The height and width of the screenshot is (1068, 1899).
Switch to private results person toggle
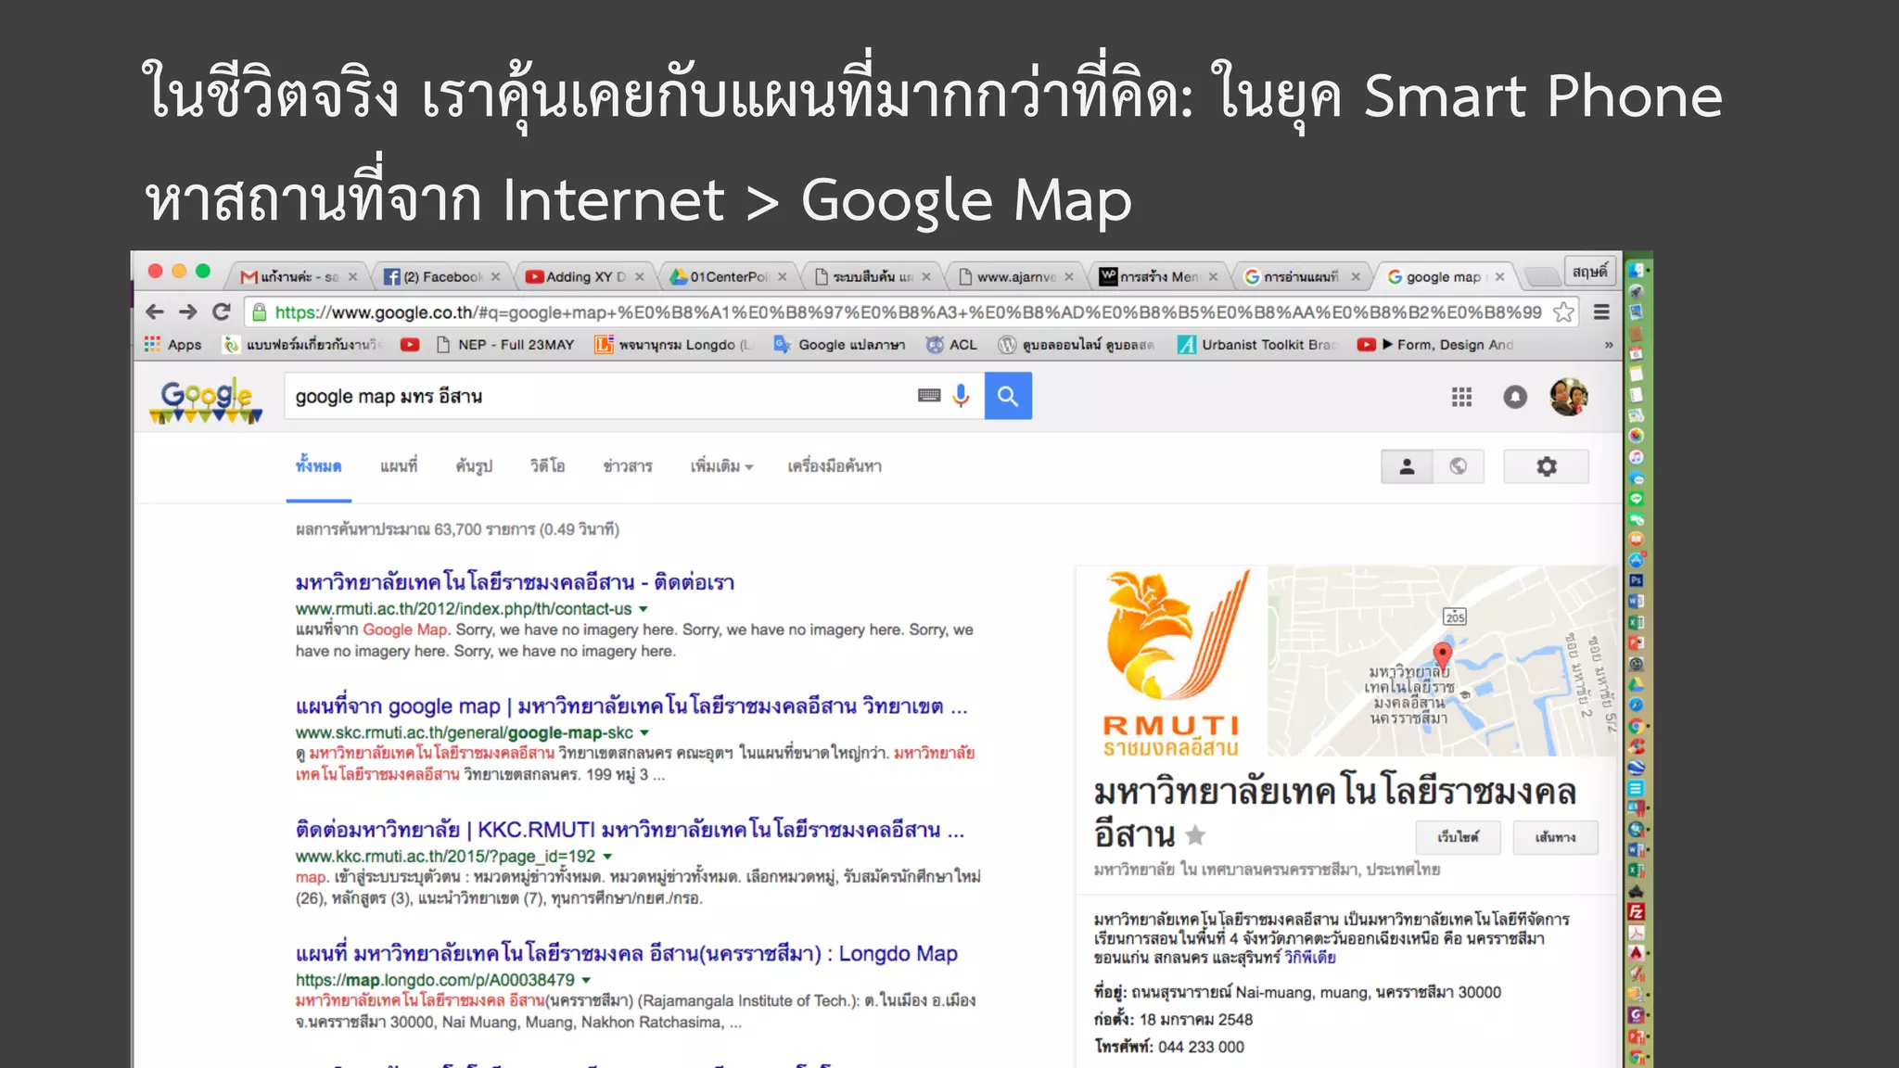(1407, 466)
